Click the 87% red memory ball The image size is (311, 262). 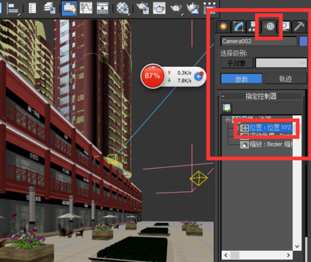coord(153,76)
